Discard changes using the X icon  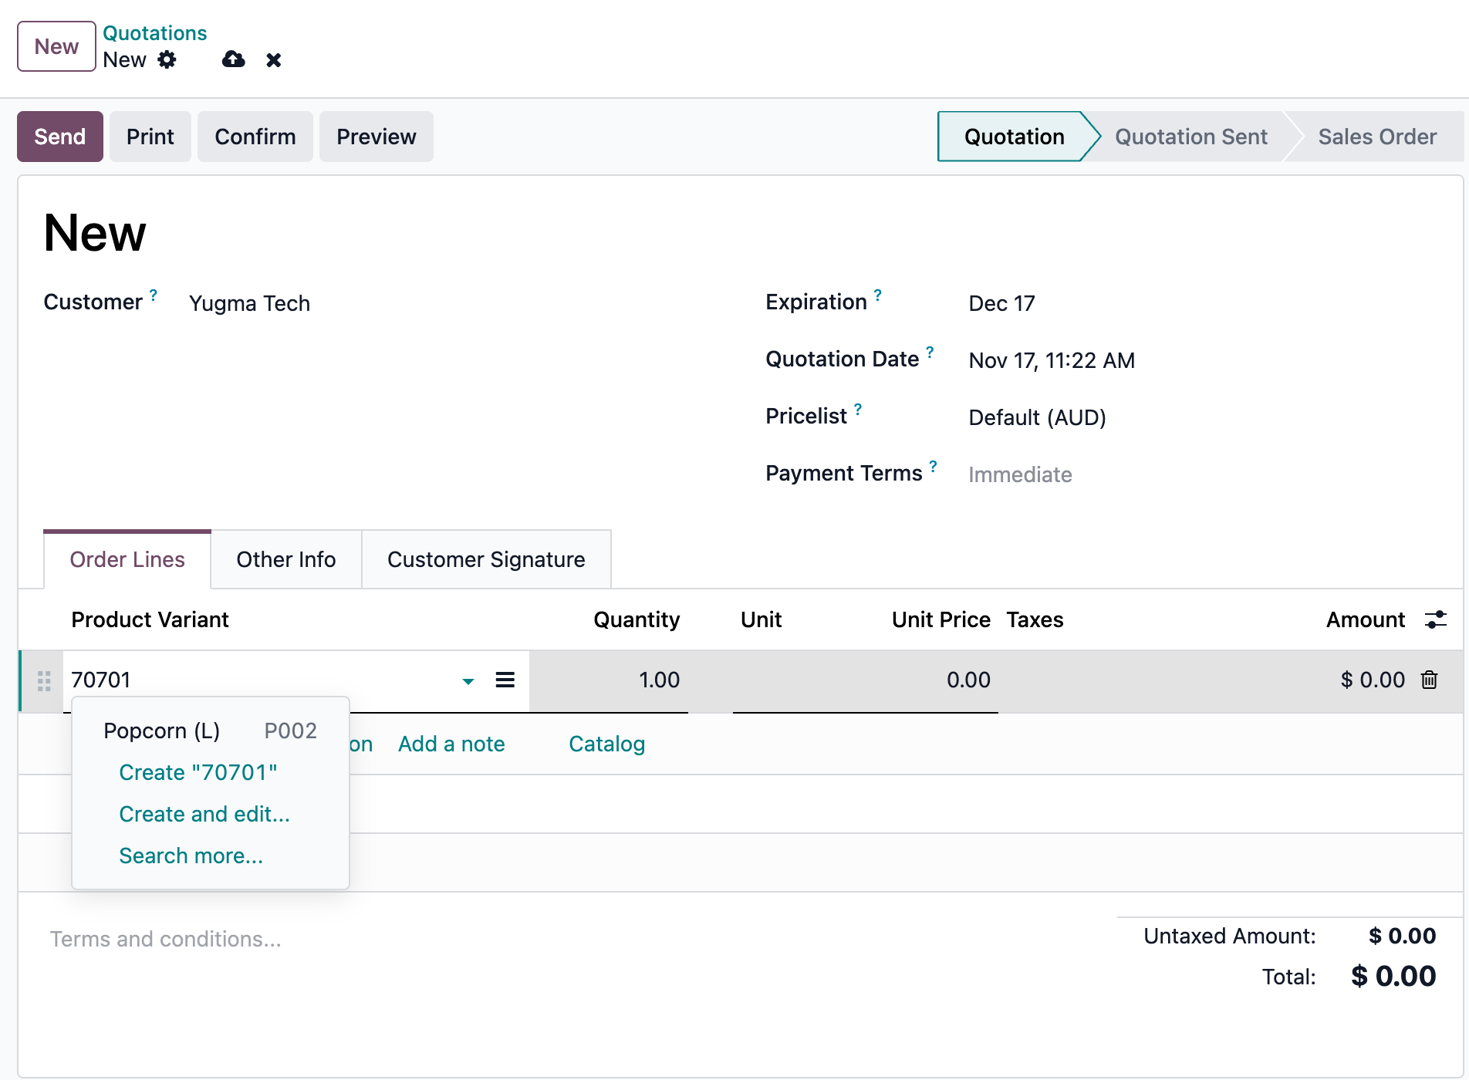point(274,59)
